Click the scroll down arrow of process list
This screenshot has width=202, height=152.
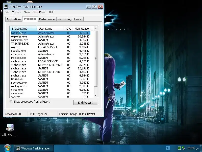pyautogui.click(x=95, y=96)
